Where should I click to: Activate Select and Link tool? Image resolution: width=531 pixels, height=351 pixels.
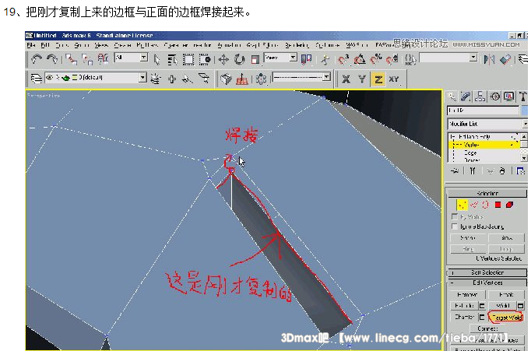tap(71, 60)
